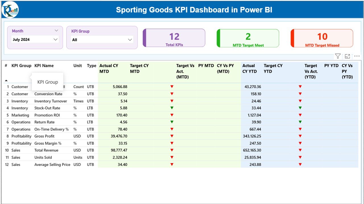Image resolution: width=364 pixels, height=204 pixels.
Task: Open the KPI Group dropdown showing All
Action: (102, 39)
